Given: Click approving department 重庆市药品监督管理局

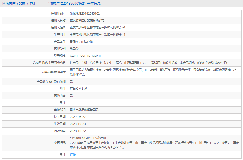Looking at the screenshot, I should click(x=84, y=110).
